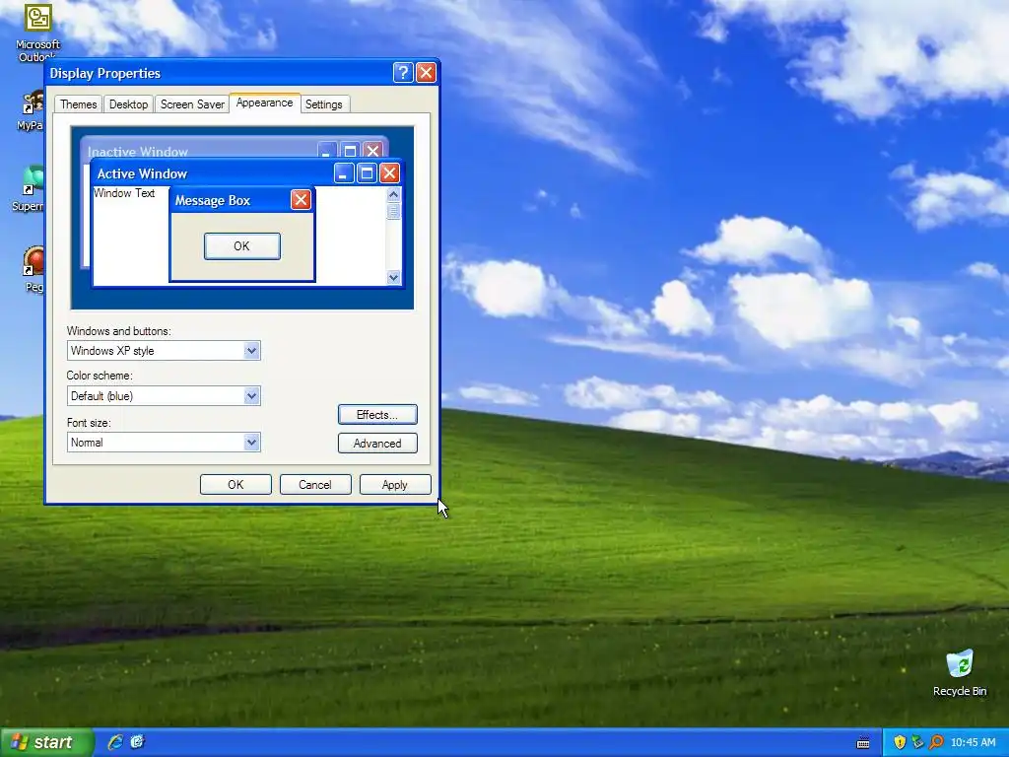Viewport: 1009px width, 757px height.
Task: Cancel the Display Properties dialog
Action: 315,485
